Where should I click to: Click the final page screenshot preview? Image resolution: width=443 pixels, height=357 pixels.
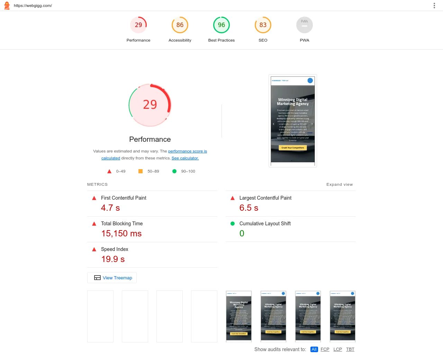pyautogui.click(x=293, y=121)
